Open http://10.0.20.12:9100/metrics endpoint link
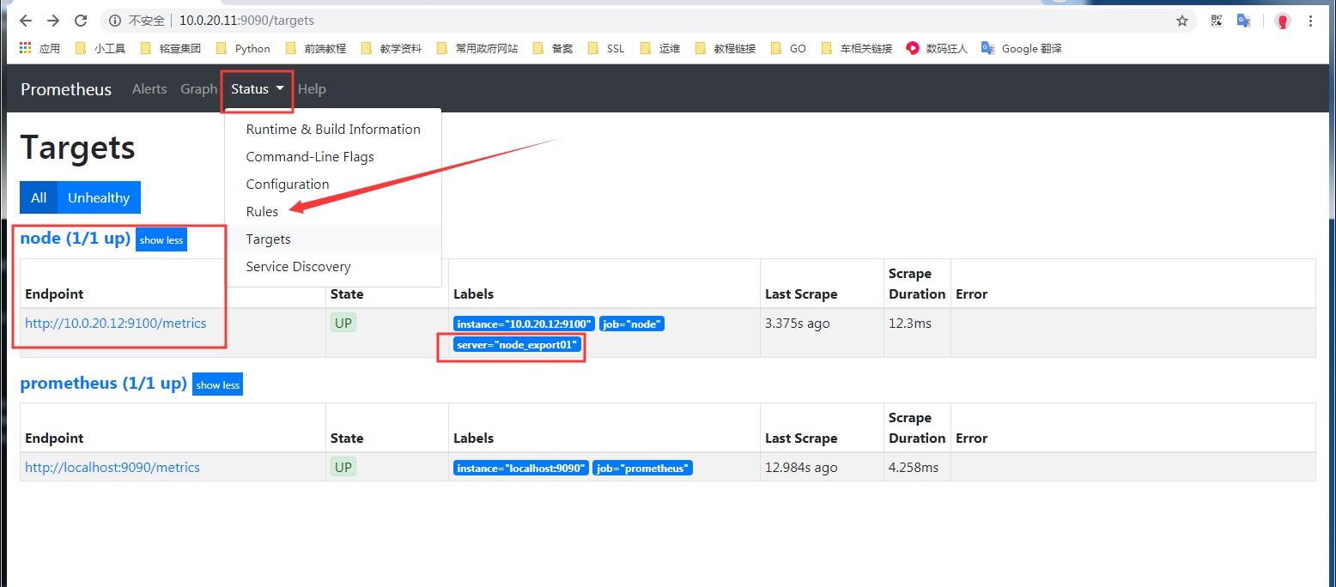Screen dimensions: 1336x587 coord(116,324)
